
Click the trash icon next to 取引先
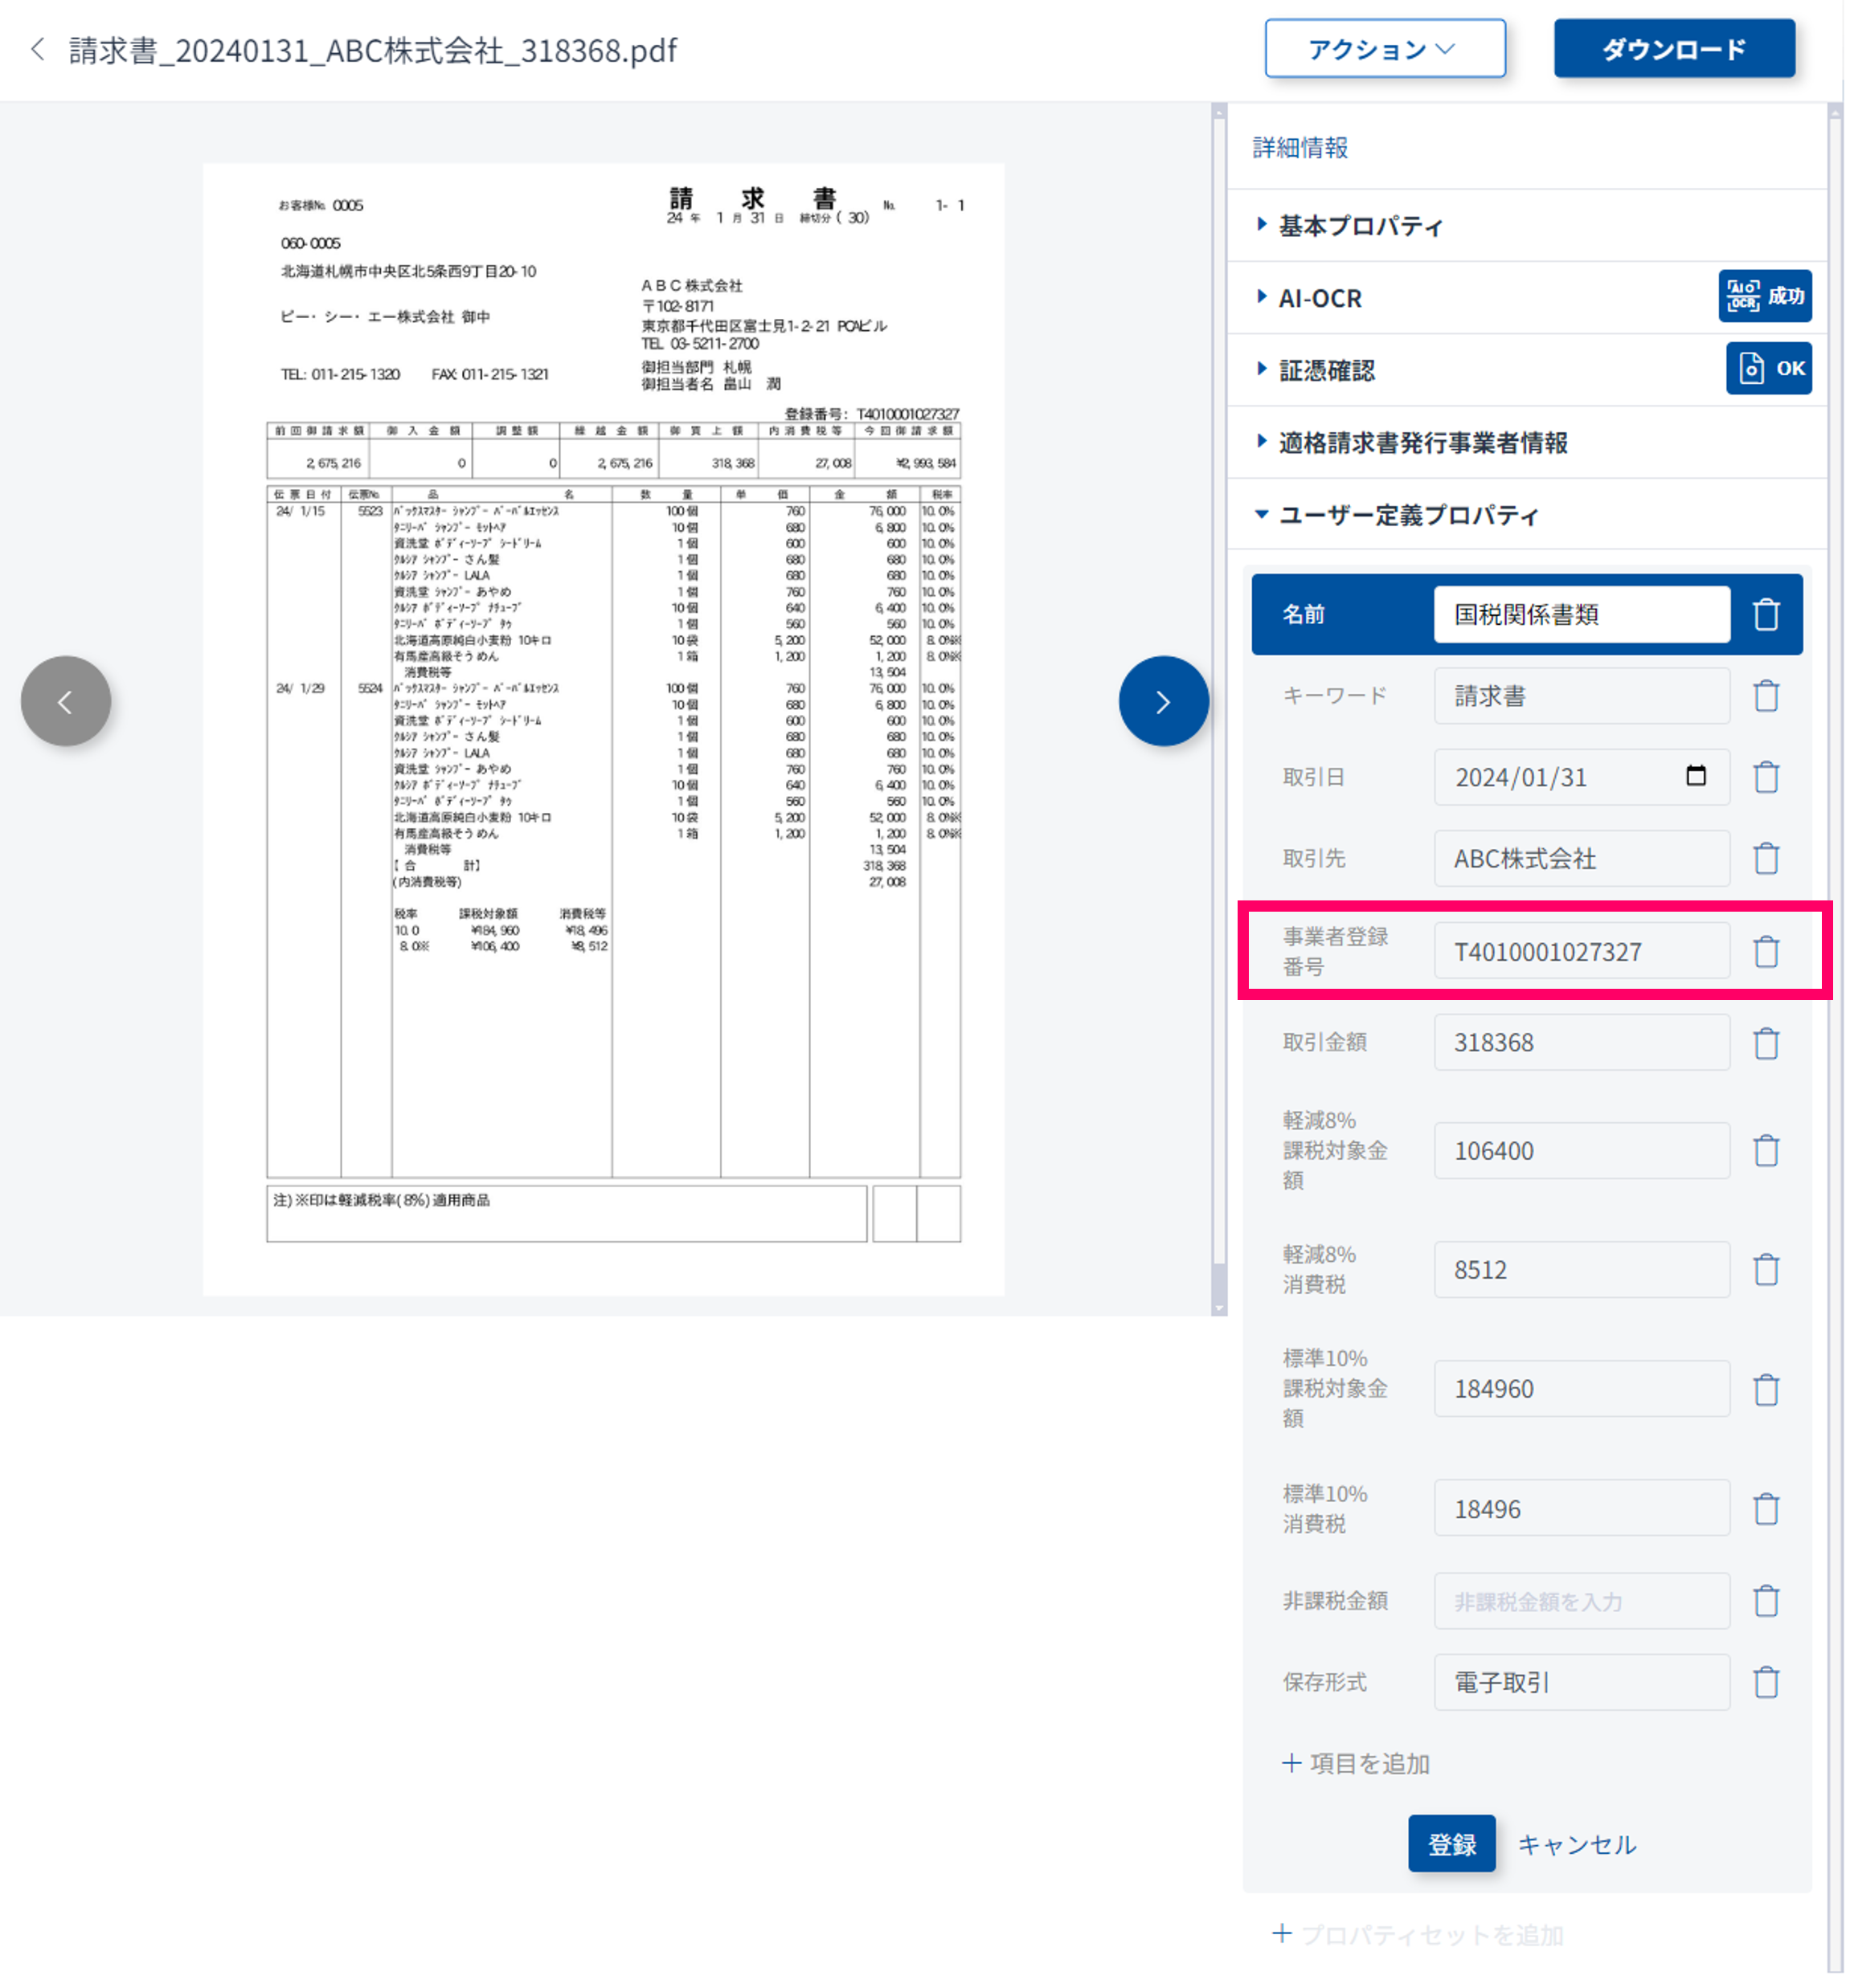(x=1766, y=858)
